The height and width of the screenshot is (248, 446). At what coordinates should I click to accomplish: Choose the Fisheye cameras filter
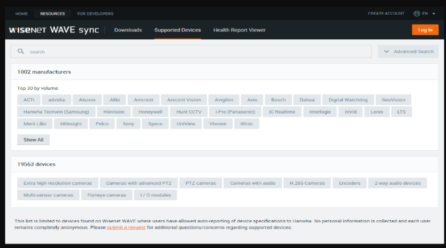pos(107,195)
